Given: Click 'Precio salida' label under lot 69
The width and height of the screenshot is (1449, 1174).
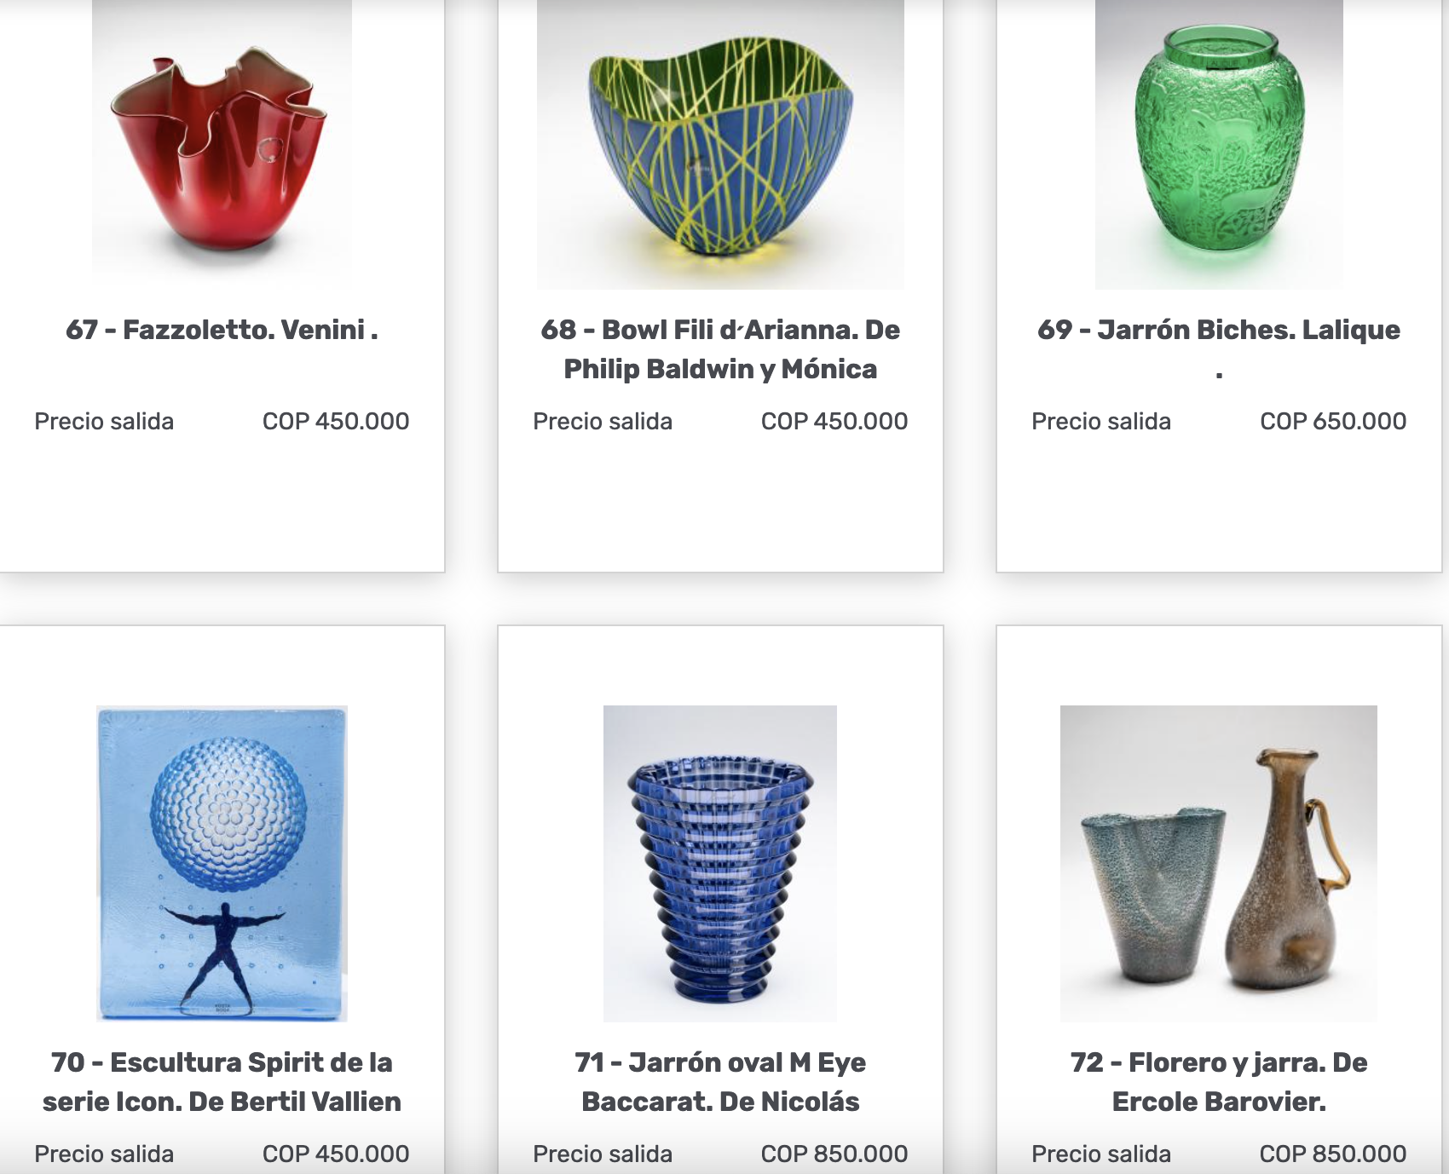Looking at the screenshot, I should (1101, 421).
